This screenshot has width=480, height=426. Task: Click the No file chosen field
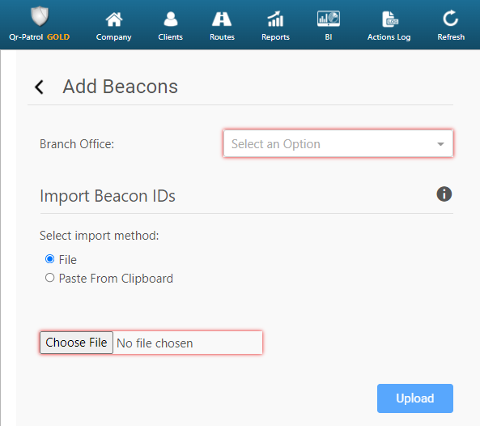[187, 343]
